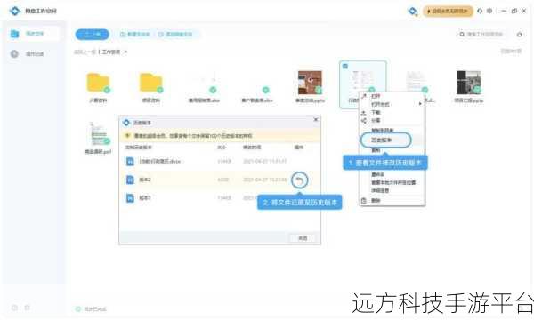This screenshot has height=320, width=534.
Task: Click the file icon of Version 1 row
Action: click(130, 198)
